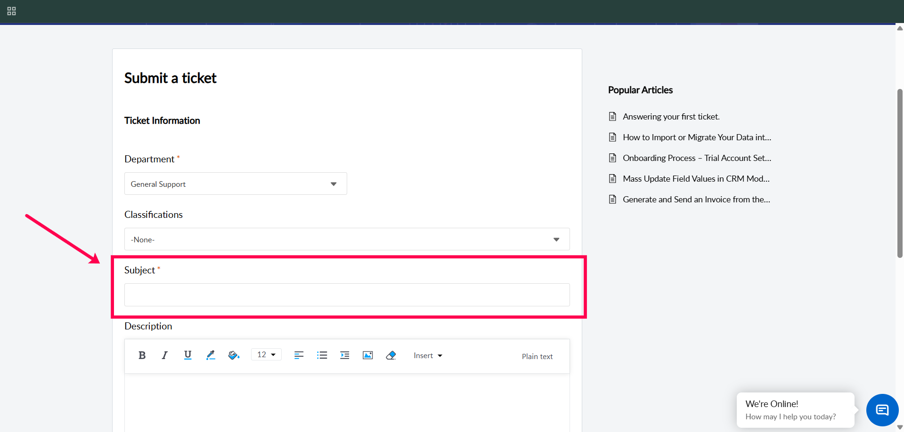Click the indent icon

pos(345,355)
